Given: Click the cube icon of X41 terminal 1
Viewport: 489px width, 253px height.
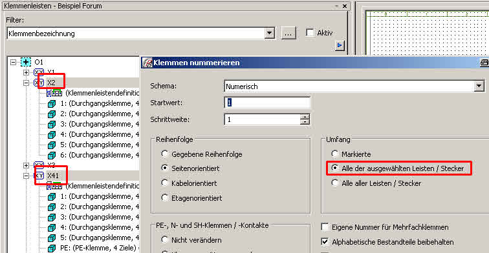Looking at the screenshot, I should pos(52,197).
